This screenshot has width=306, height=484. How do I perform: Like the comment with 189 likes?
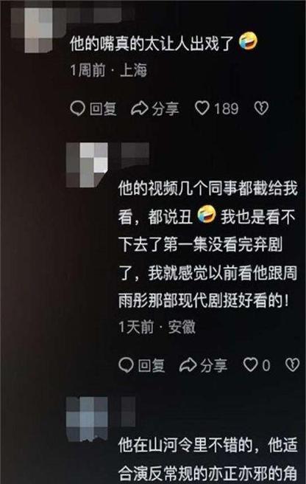click(x=202, y=108)
